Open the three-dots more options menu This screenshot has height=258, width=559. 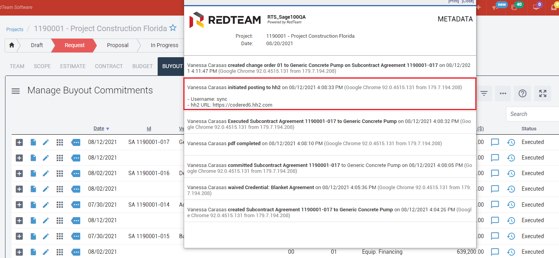tap(503, 93)
